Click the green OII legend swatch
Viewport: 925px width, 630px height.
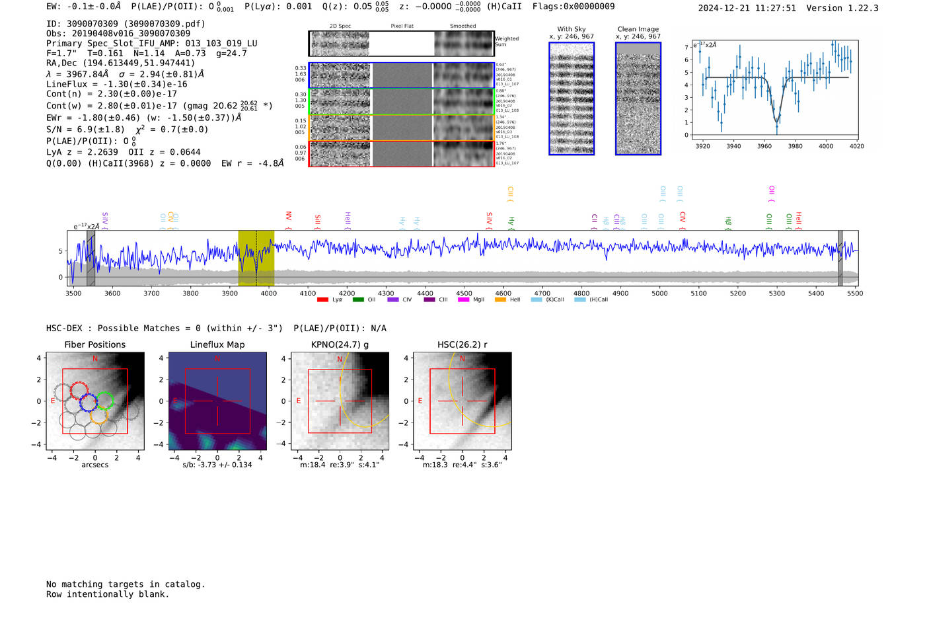point(358,299)
